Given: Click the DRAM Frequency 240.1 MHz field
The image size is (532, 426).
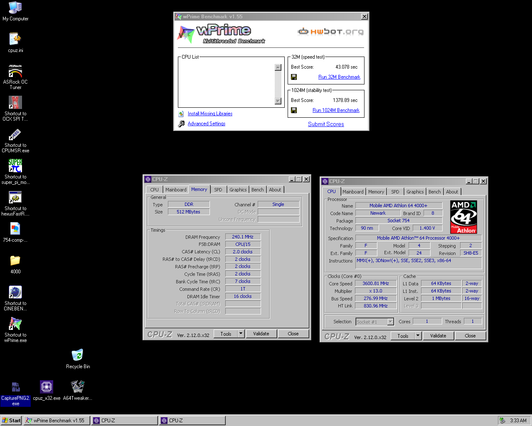Looking at the screenshot, I should [x=243, y=237].
